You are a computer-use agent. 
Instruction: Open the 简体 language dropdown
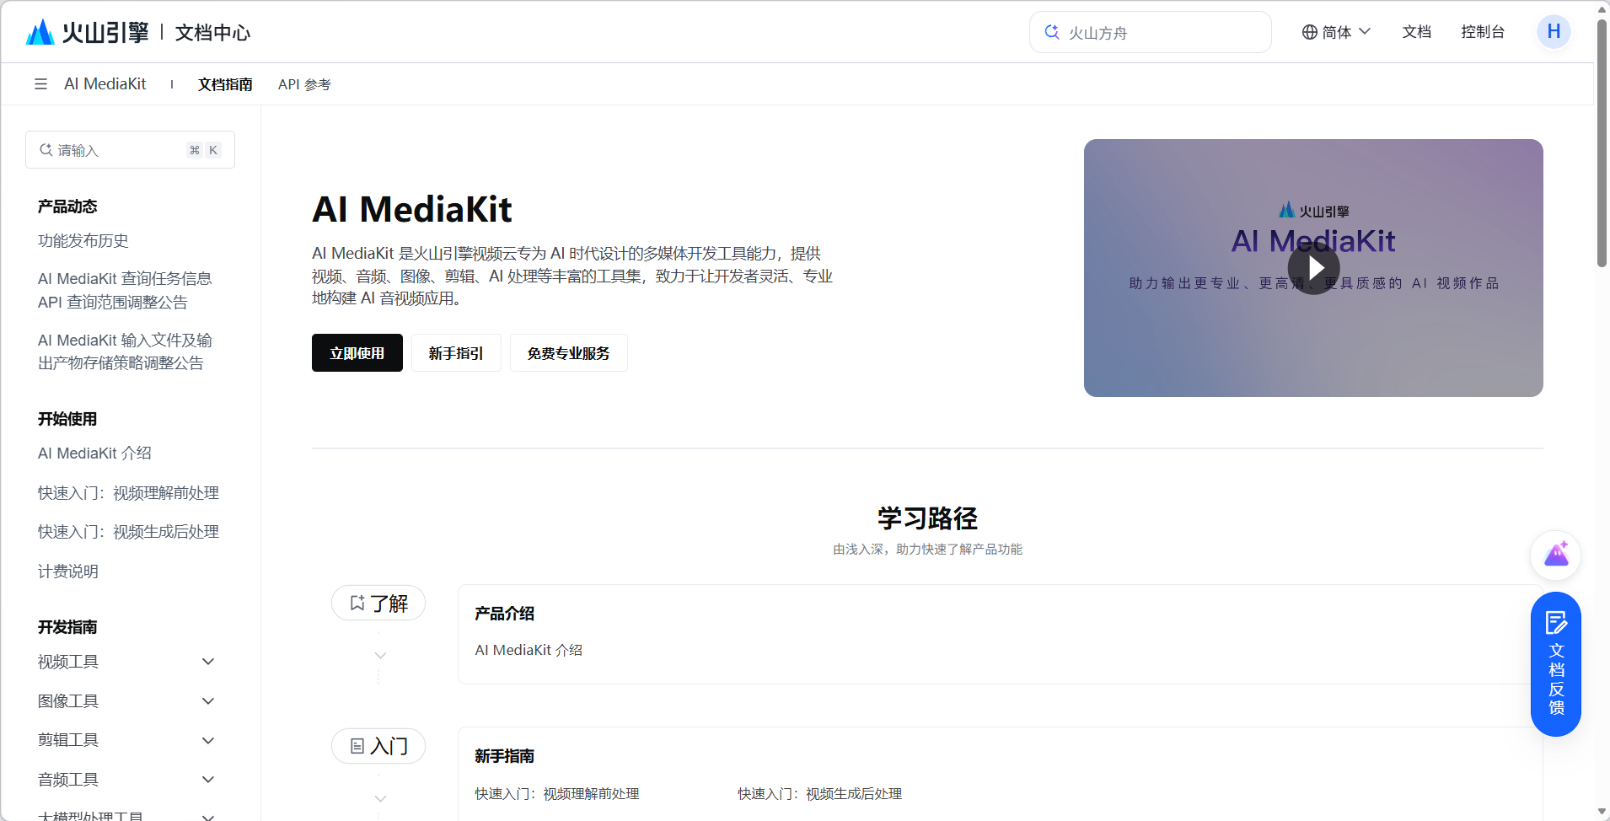(1337, 32)
